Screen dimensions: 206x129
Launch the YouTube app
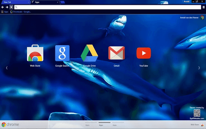[144, 54]
